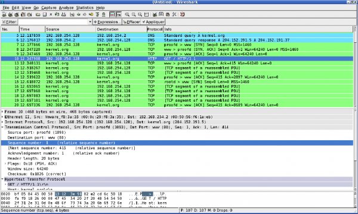
Task: Toggle packet list colorizing
Action: coord(112,14)
